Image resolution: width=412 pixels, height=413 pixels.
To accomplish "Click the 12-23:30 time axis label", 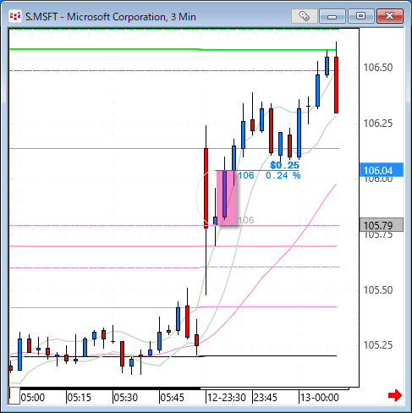I will point(227,398).
